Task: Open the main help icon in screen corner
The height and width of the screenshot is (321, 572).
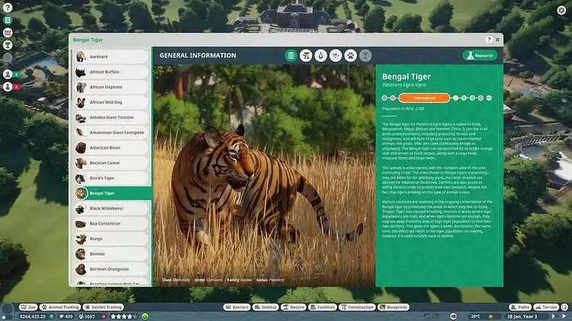Action: click(x=8, y=8)
